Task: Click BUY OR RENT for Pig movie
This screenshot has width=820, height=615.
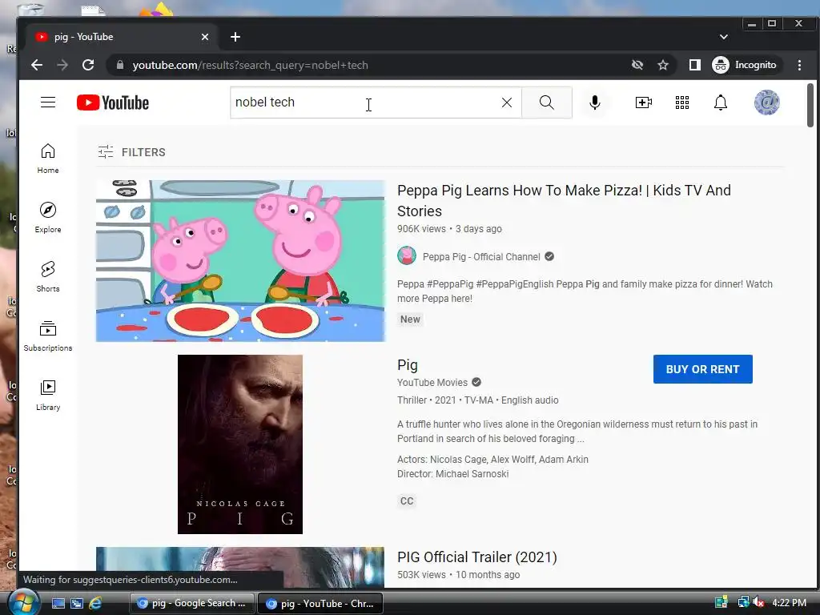Action: (x=702, y=369)
